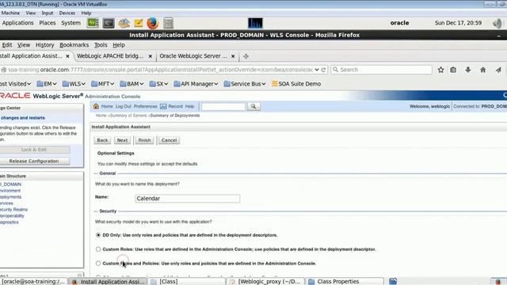Image resolution: width=507 pixels, height=285 pixels.
Task: Open the mail launcher icon in the panel
Action: (x=124, y=23)
